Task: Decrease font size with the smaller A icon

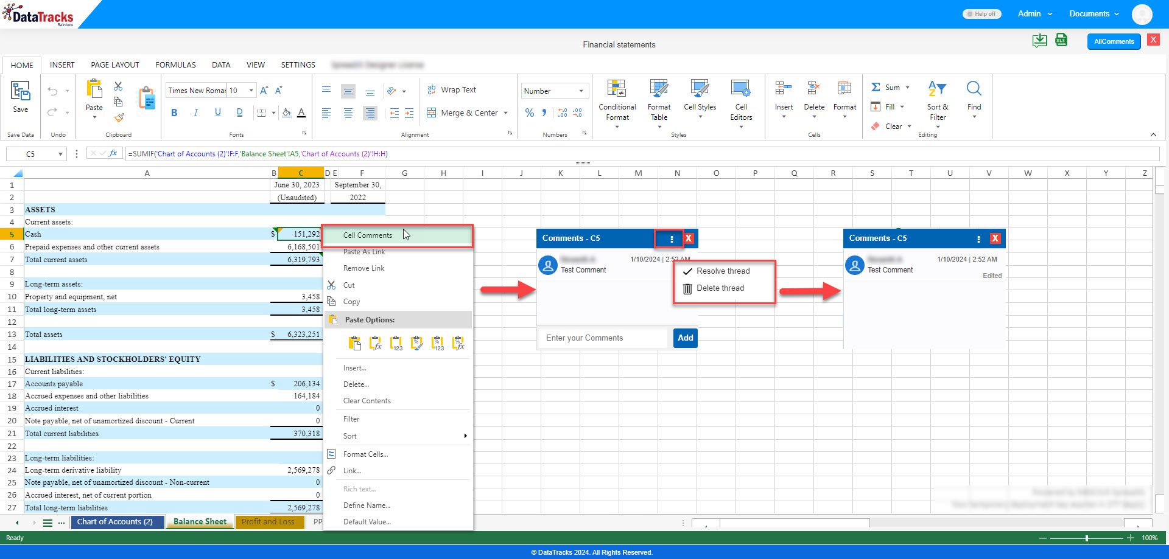Action: (x=279, y=91)
